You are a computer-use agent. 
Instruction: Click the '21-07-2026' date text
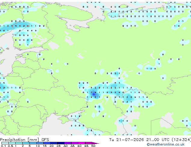(x=130, y=140)
